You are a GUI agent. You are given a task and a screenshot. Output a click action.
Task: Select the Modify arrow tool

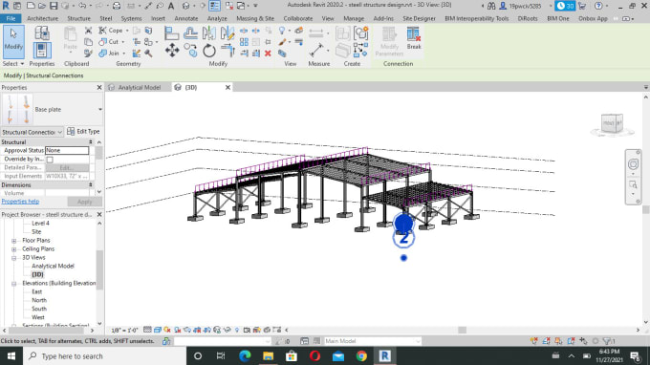tap(13, 41)
